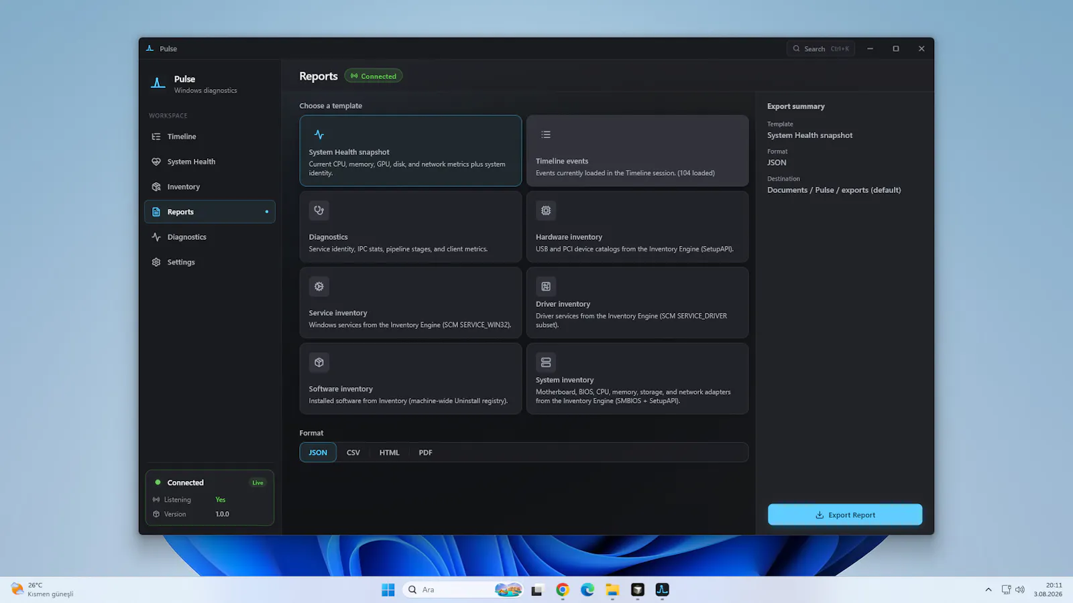This screenshot has width=1073, height=603.
Task: Click the Diagnostics pulse icon in sidebar
Action: tap(156, 237)
